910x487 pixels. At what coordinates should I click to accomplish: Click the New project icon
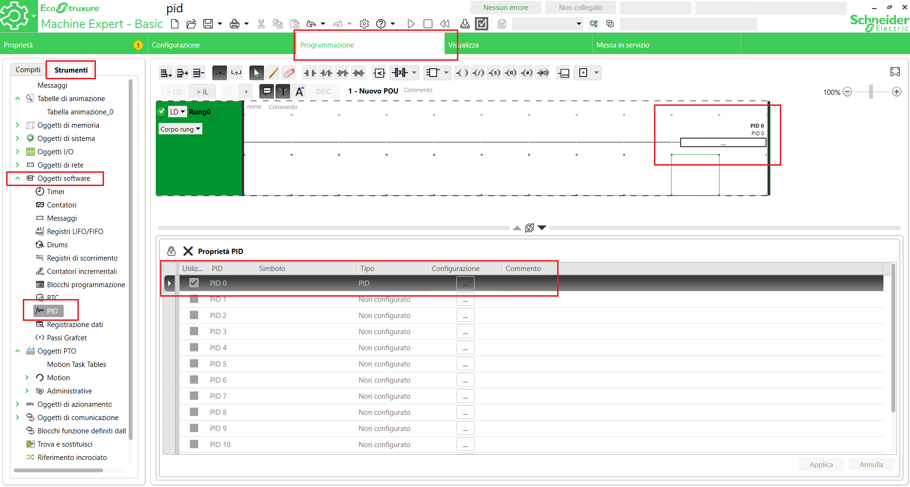(175, 24)
